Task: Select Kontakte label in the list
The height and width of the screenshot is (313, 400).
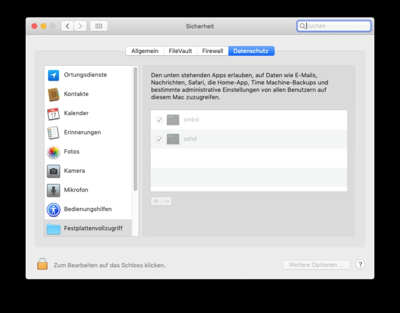Action: tap(76, 94)
